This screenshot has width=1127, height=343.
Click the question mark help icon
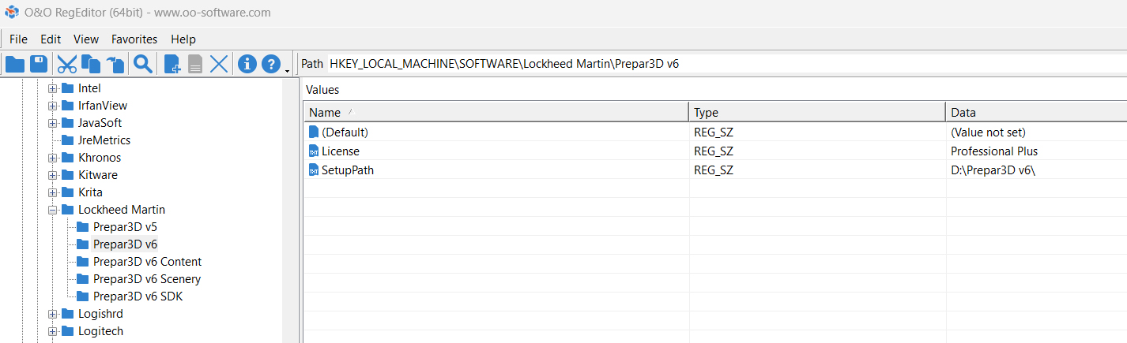[x=271, y=64]
